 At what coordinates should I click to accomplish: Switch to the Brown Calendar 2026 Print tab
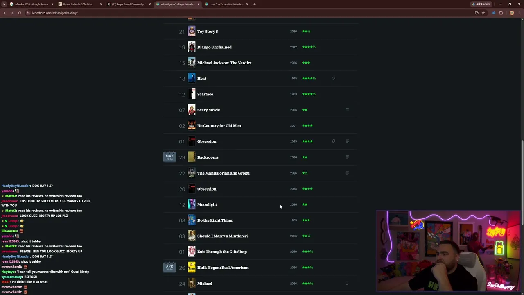tap(80, 4)
